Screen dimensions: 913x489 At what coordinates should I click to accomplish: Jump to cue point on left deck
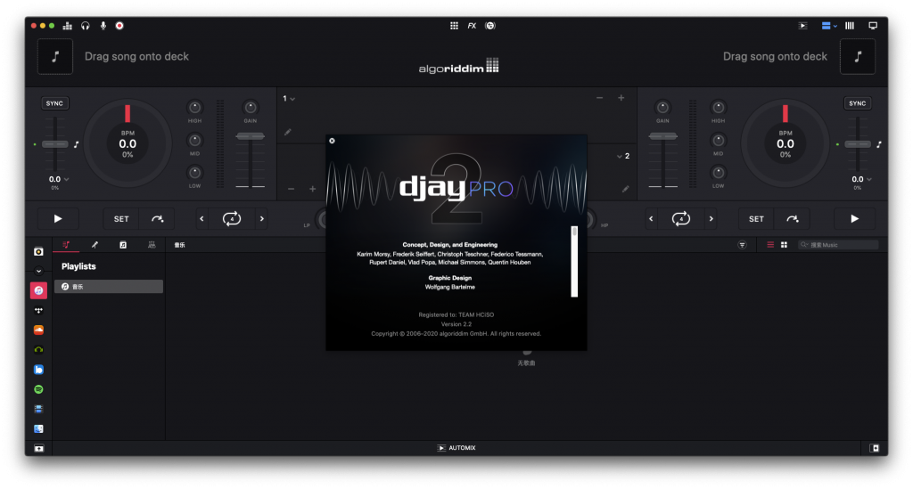(x=157, y=218)
